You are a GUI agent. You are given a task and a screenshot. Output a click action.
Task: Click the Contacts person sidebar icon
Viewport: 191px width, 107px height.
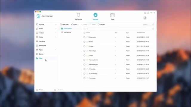pos(37,41)
